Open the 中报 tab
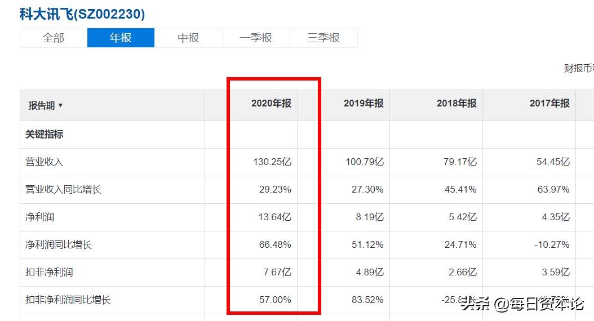 [188, 38]
